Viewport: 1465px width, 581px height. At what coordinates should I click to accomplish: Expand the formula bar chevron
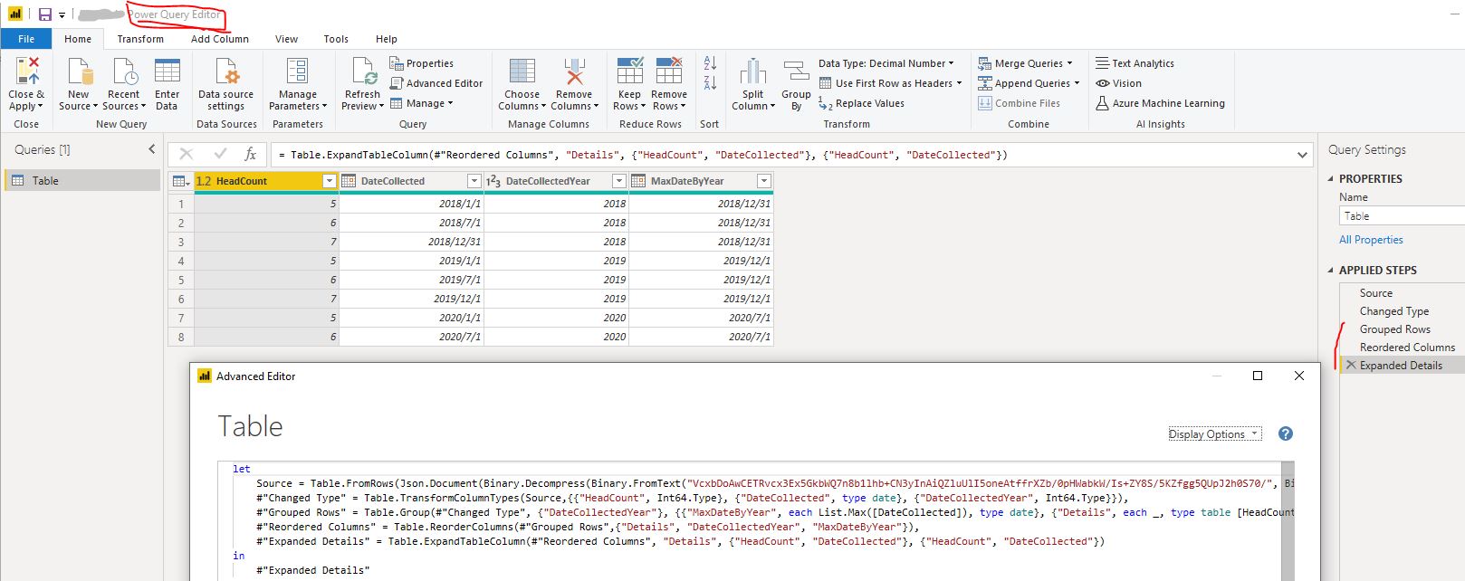1302,155
